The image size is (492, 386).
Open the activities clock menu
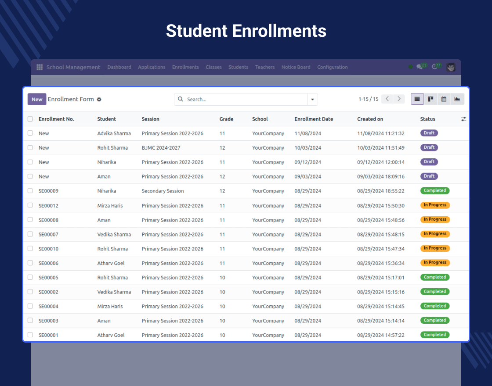[436, 67]
